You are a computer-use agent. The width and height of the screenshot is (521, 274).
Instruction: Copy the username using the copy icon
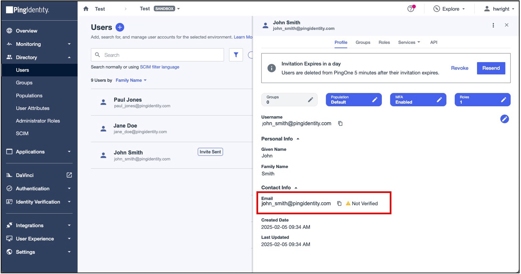(340, 124)
